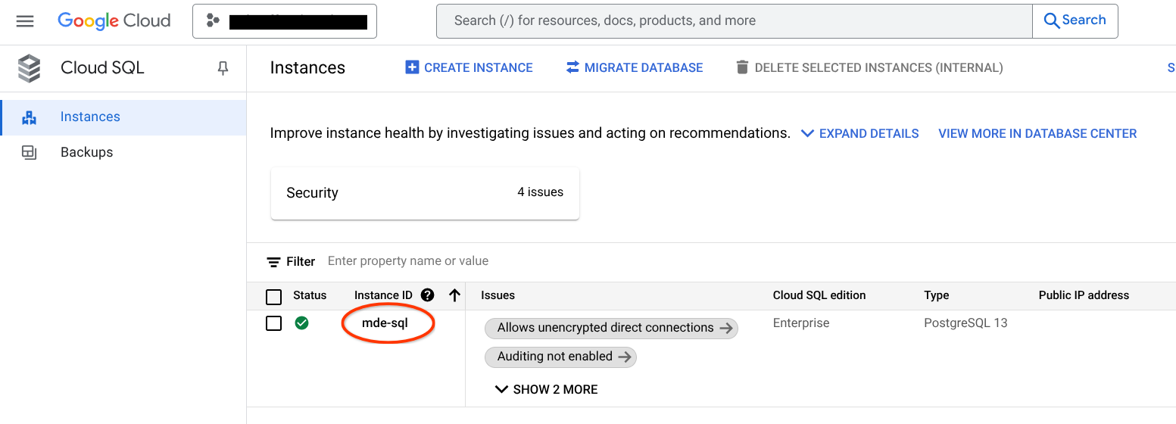Click the Cloud SQL stacked-layers product icon
Image resolution: width=1176 pixels, height=424 pixels.
(30, 68)
